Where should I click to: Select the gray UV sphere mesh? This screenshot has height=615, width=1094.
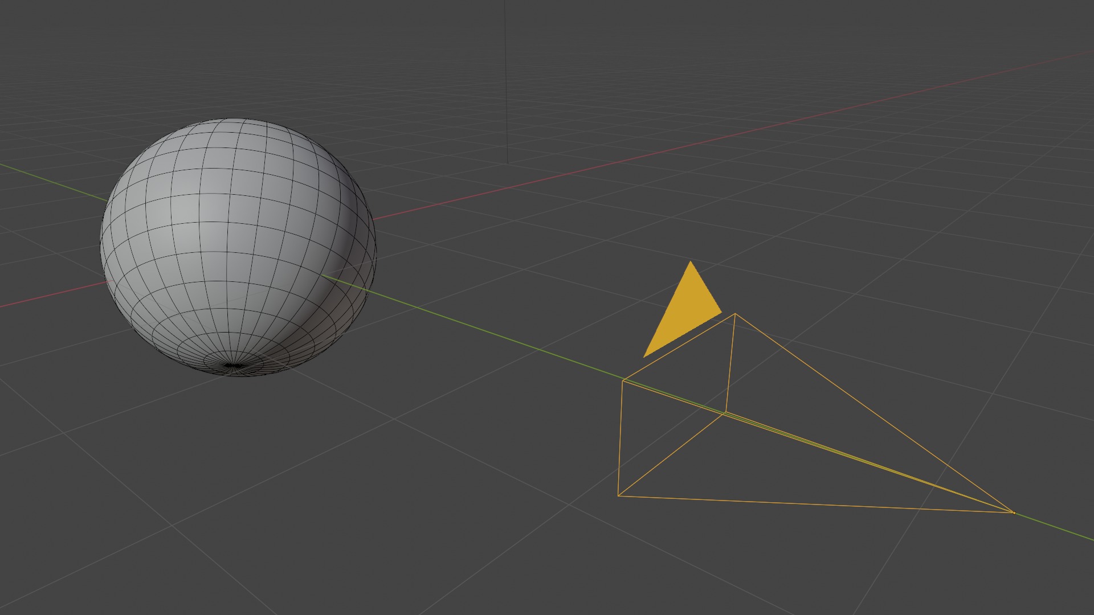pyautogui.click(x=238, y=247)
